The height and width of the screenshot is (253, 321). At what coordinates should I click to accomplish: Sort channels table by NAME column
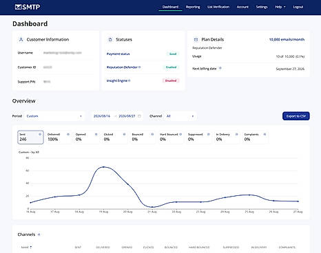(x=26, y=247)
